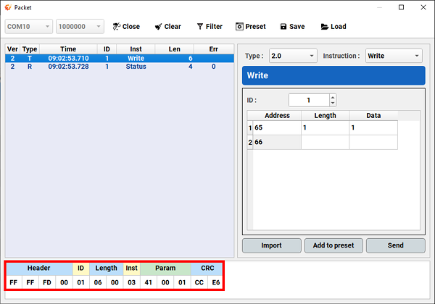Click the Load toolbar icon
Screen dimensions: 435x304
pos(324,27)
